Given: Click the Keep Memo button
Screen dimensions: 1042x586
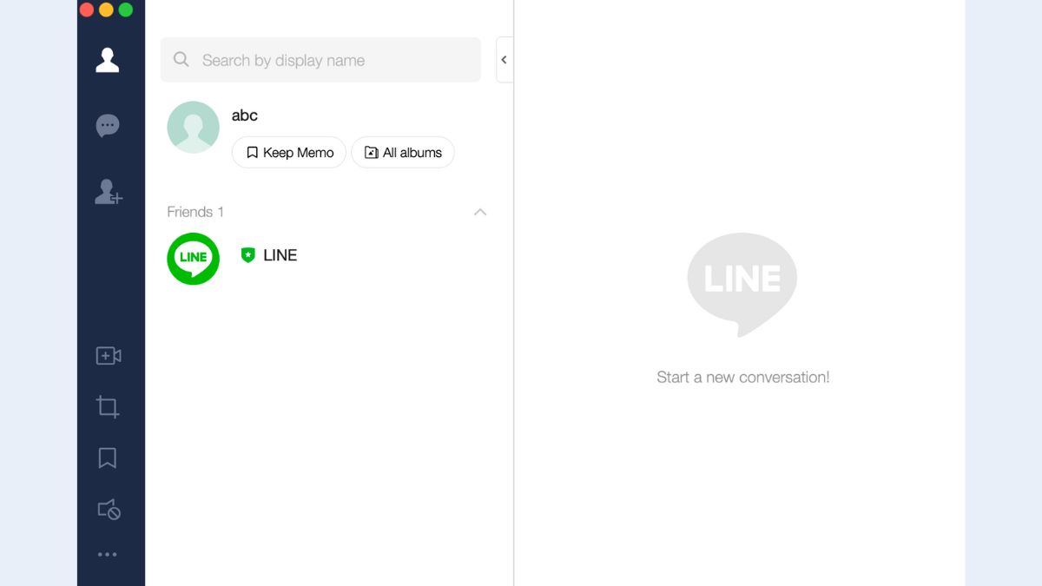Looking at the screenshot, I should point(289,153).
